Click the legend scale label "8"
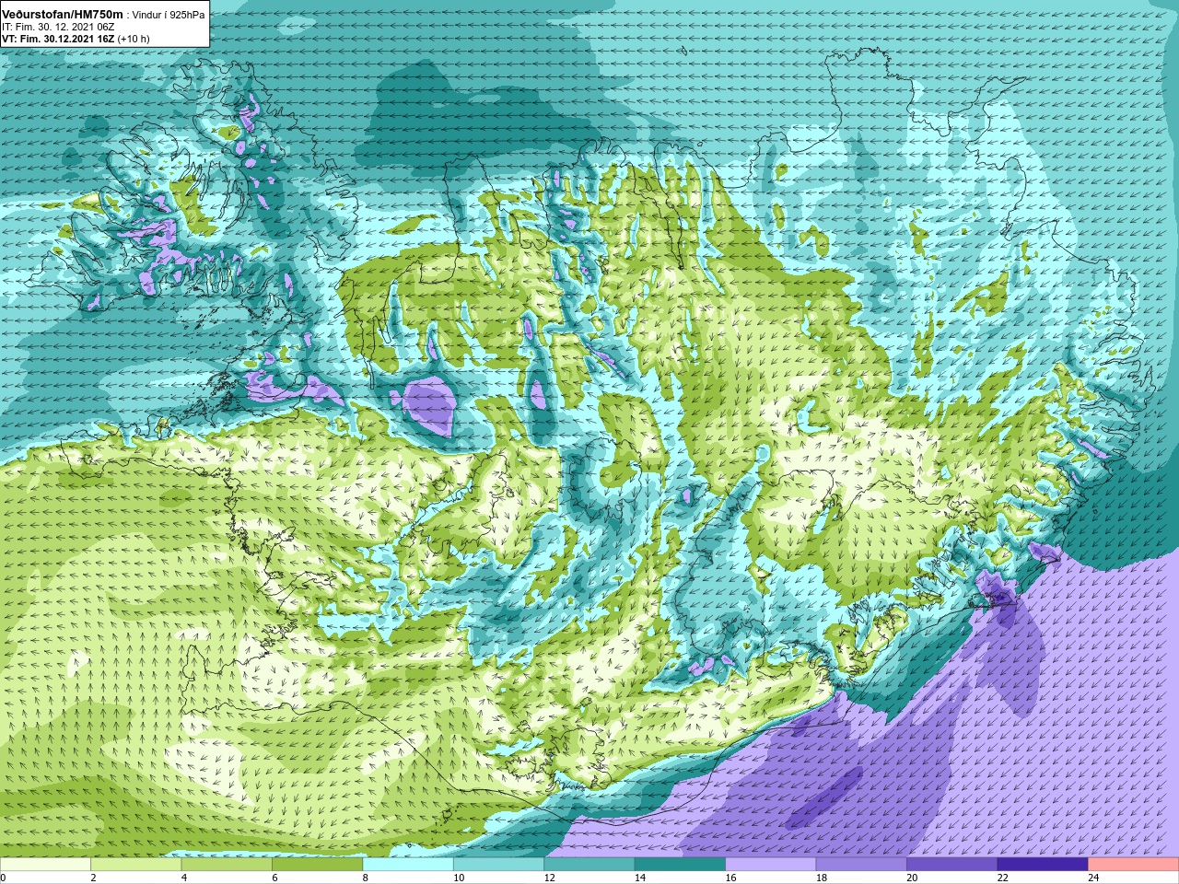 click(x=366, y=878)
